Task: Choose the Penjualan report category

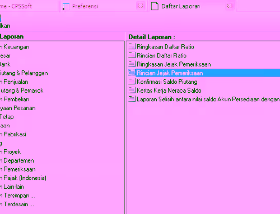Action: coord(14,82)
